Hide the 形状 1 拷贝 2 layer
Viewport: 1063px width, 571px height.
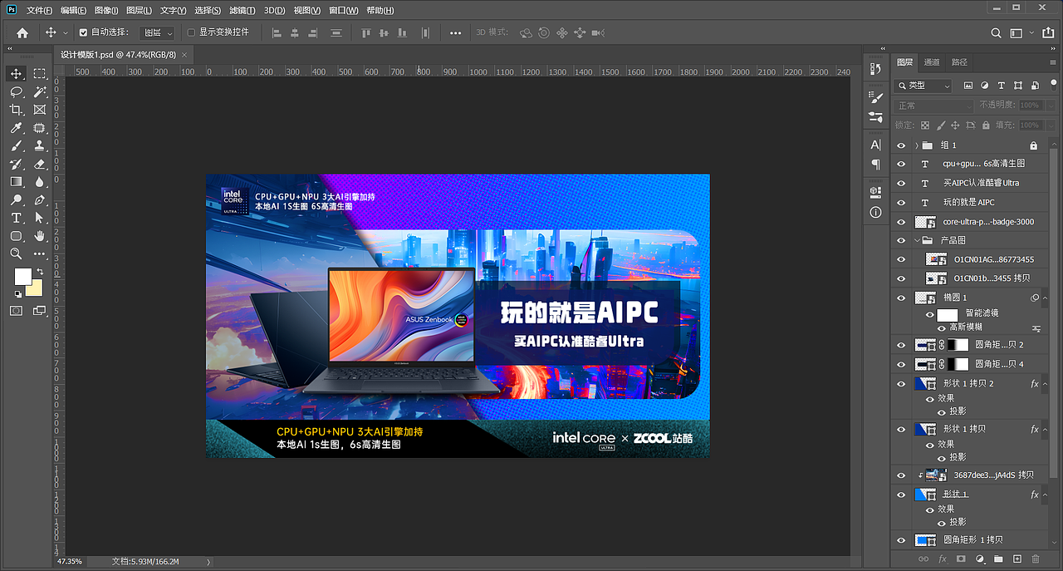click(x=901, y=383)
